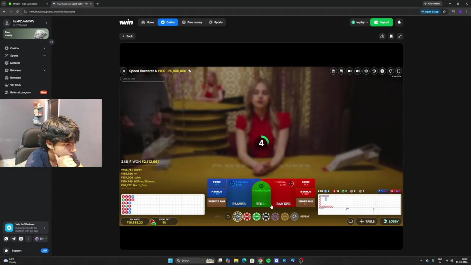The height and width of the screenshot is (265, 471).
Task: Open the game history clock icon
Action: 374,71
